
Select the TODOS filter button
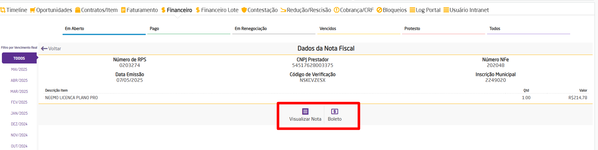point(19,58)
